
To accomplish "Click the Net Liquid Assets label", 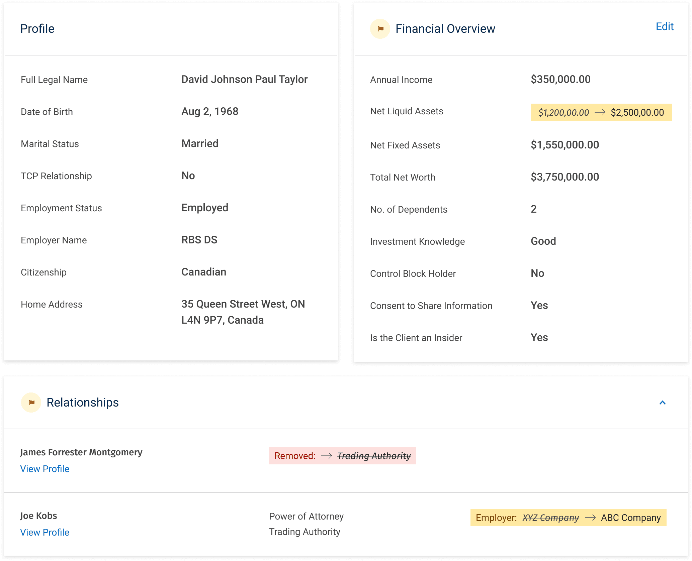I will coord(407,111).
